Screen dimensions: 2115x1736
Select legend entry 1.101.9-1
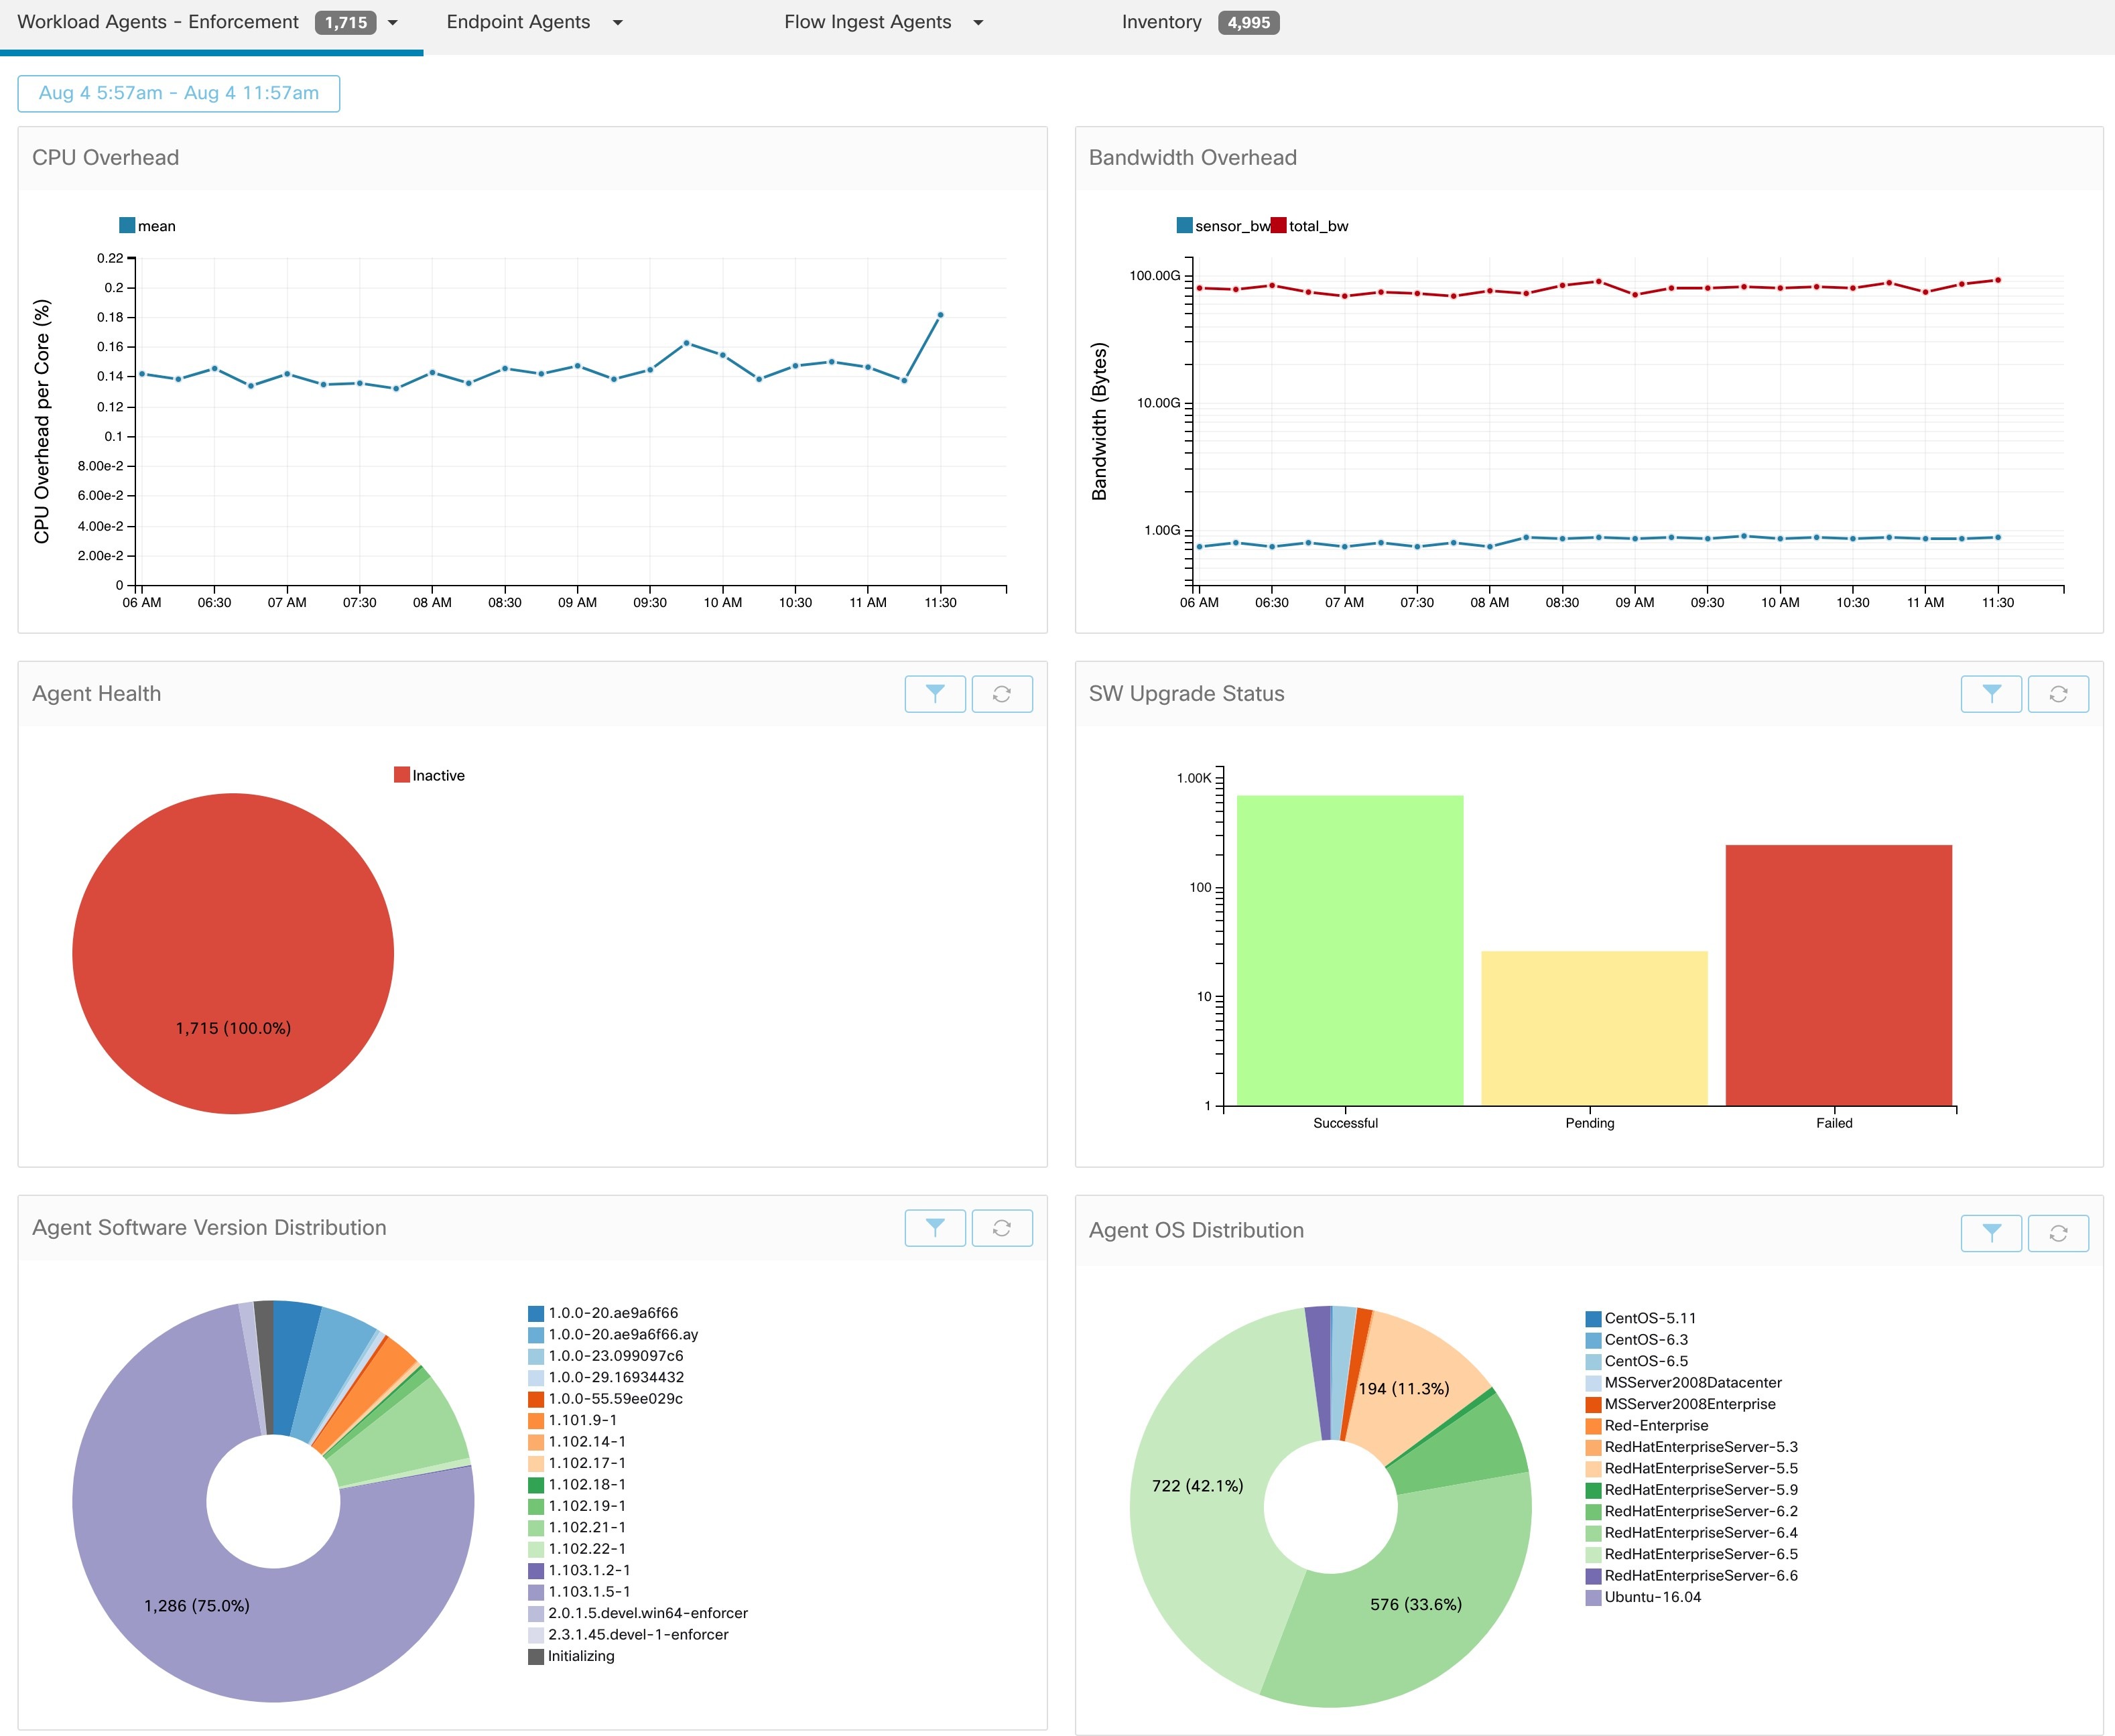573,1420
